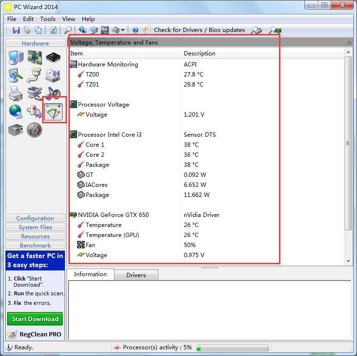
Task: Open the Configuration category
Action: (x=35, y=218)
